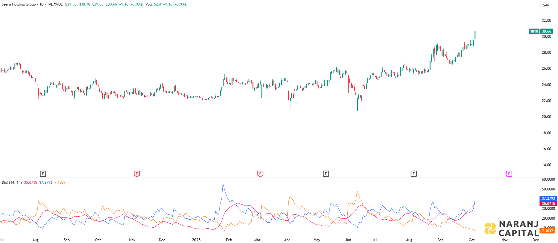Click the 32.00 level on the price axis
The image size is (558, 243).
546,21
